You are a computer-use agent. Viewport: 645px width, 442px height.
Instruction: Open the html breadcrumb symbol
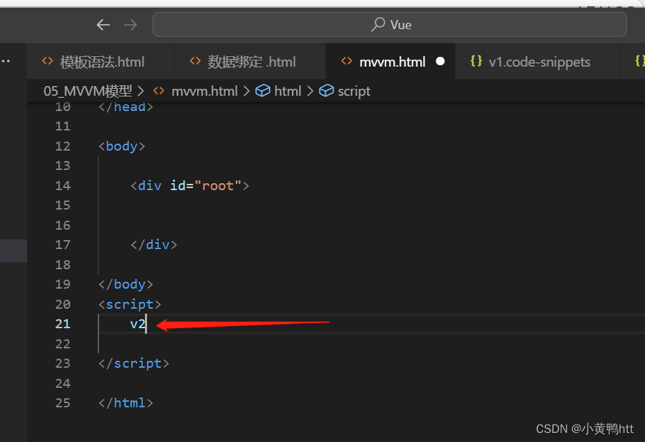pyautogui.click(x=288, y=91)
